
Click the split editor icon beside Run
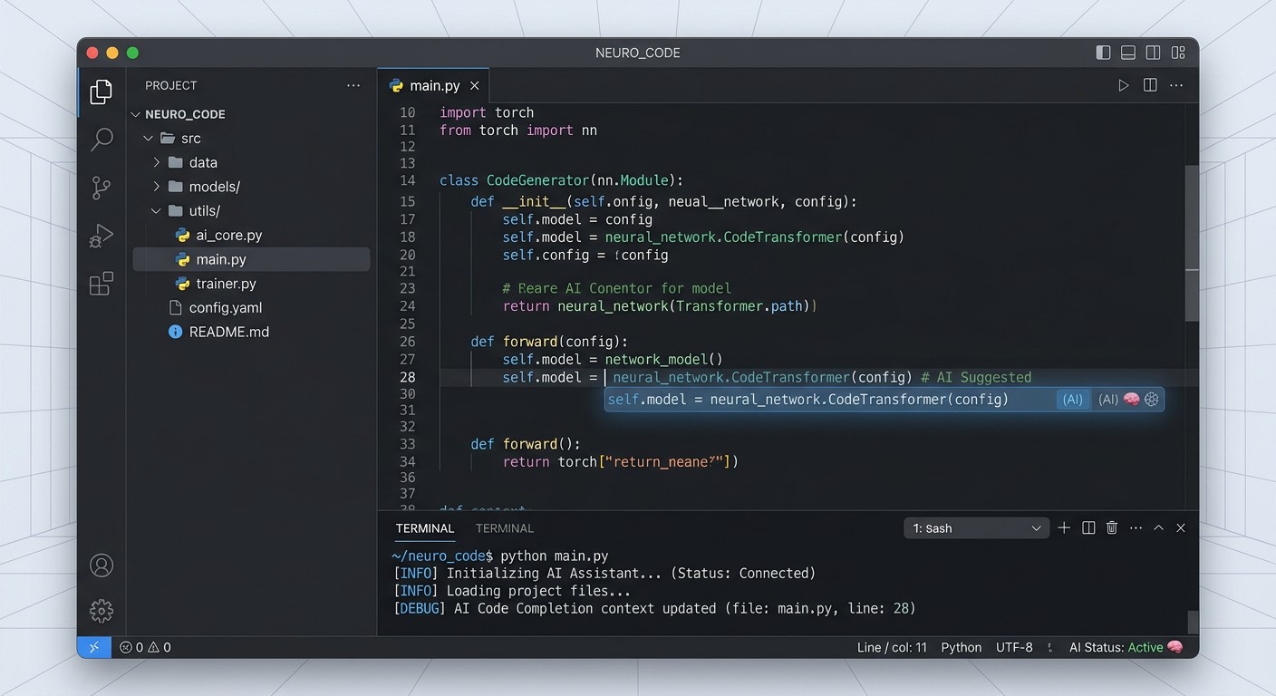pos(1150,85)
